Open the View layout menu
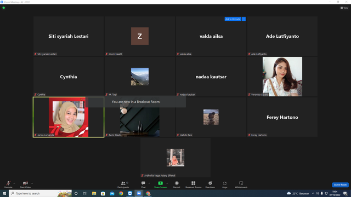Image resolution: width=351 pixels, height=197 pixels. click(x=344, y=8)
